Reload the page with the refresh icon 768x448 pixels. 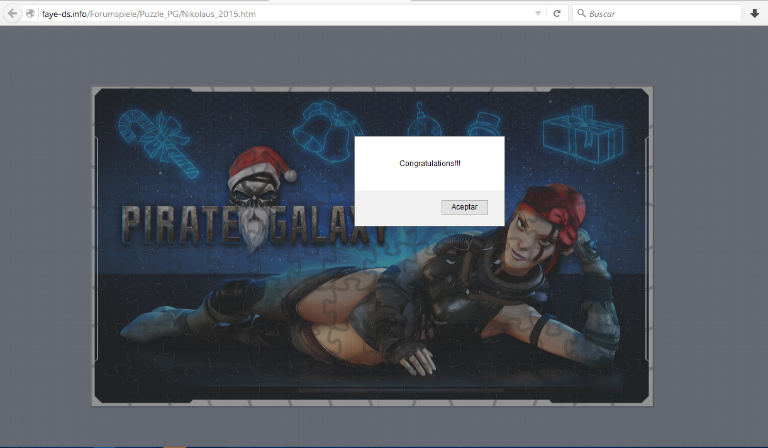557,13
